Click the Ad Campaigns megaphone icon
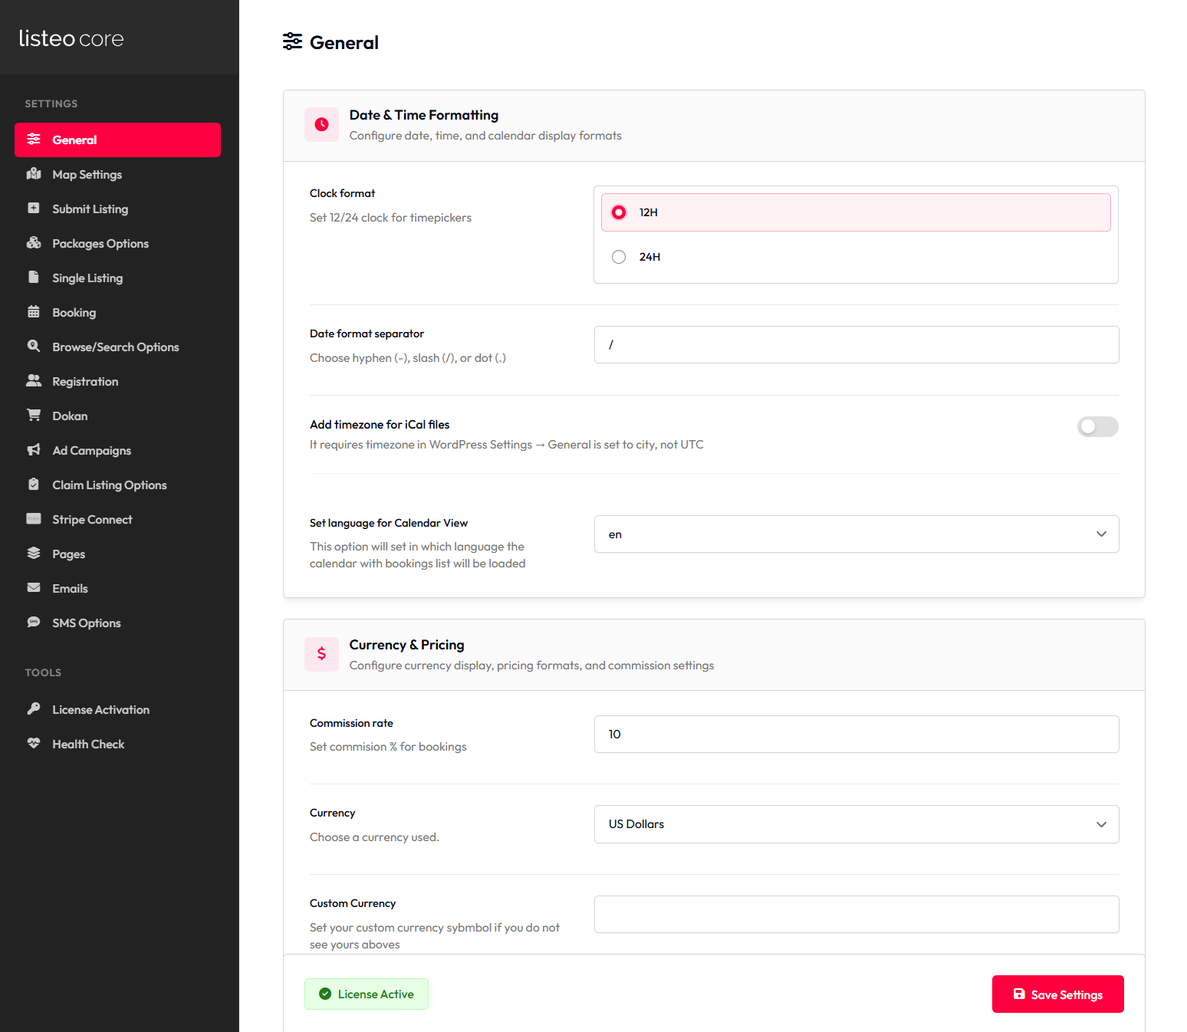Image resolution: width=1187 pixels, height=1032 pixels. pyautogui.click(x=34, y=450)
